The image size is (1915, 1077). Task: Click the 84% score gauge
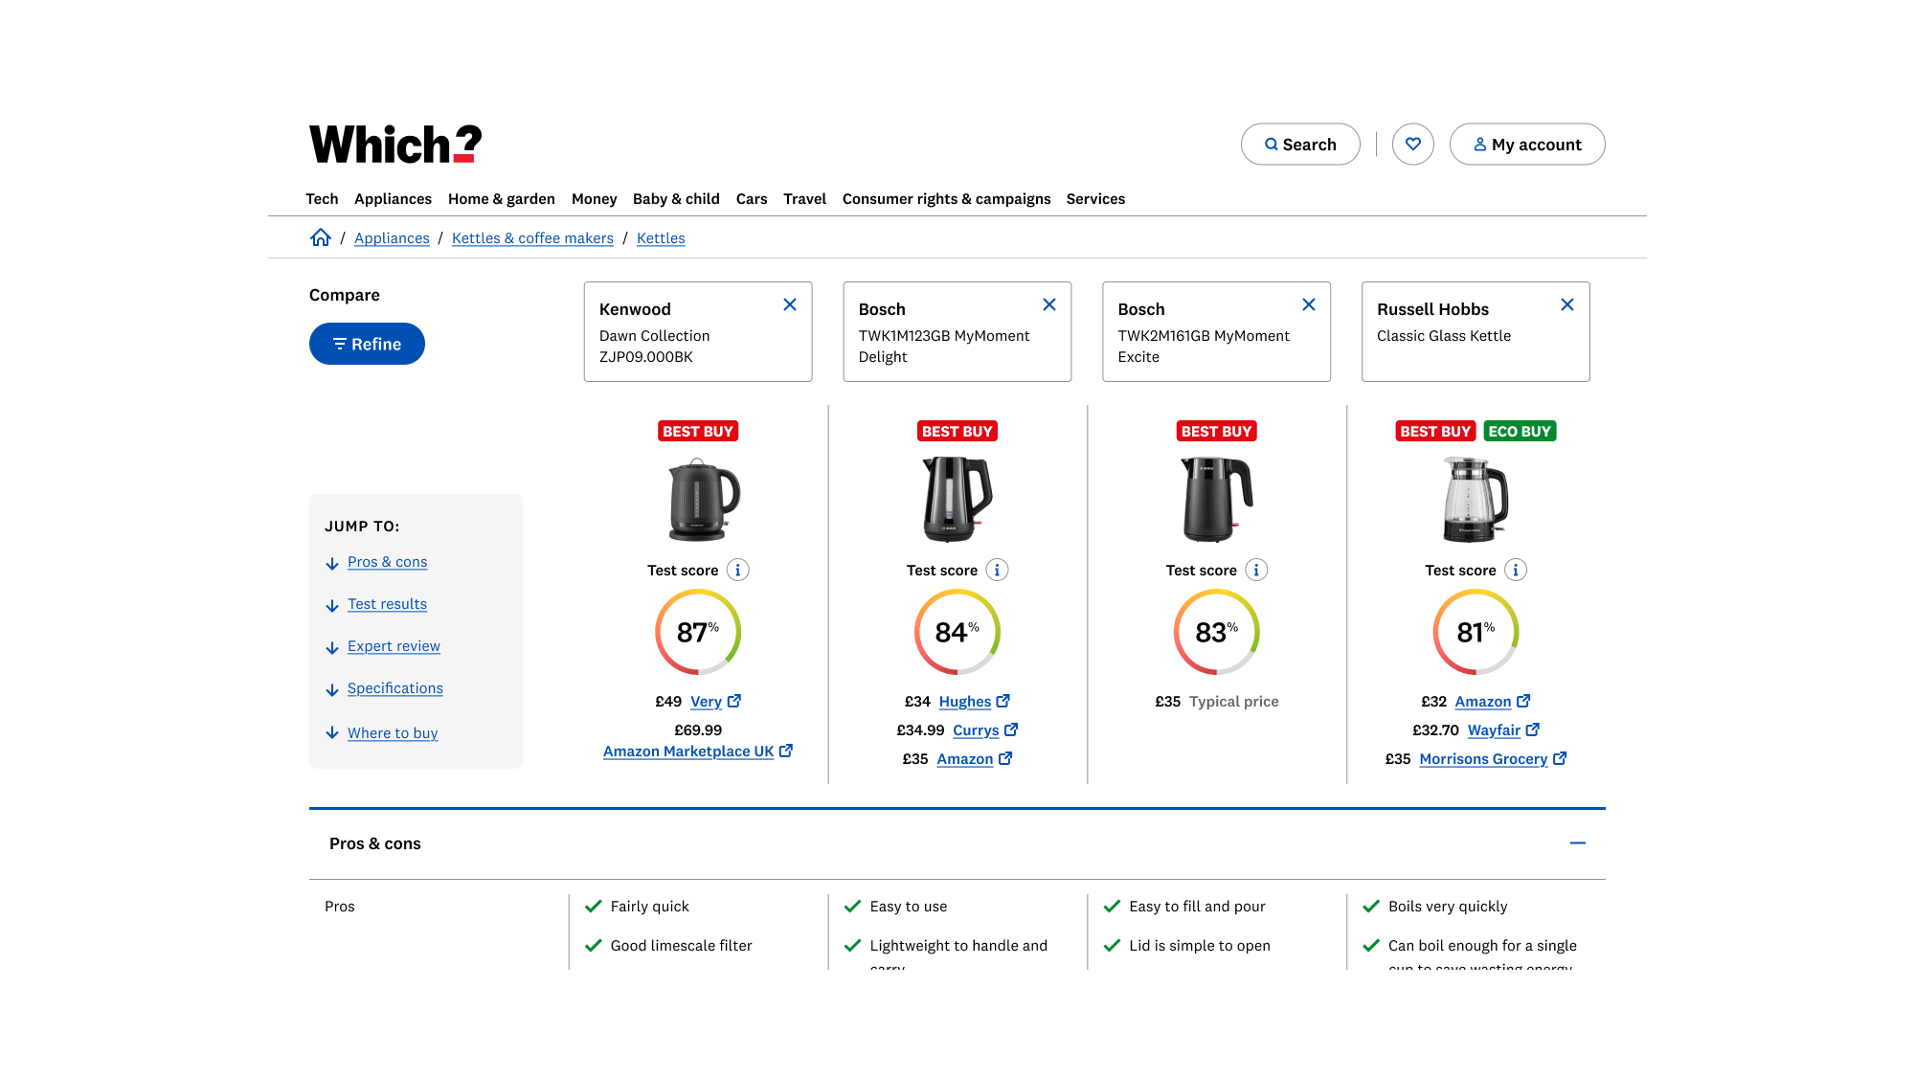[957, 632]
